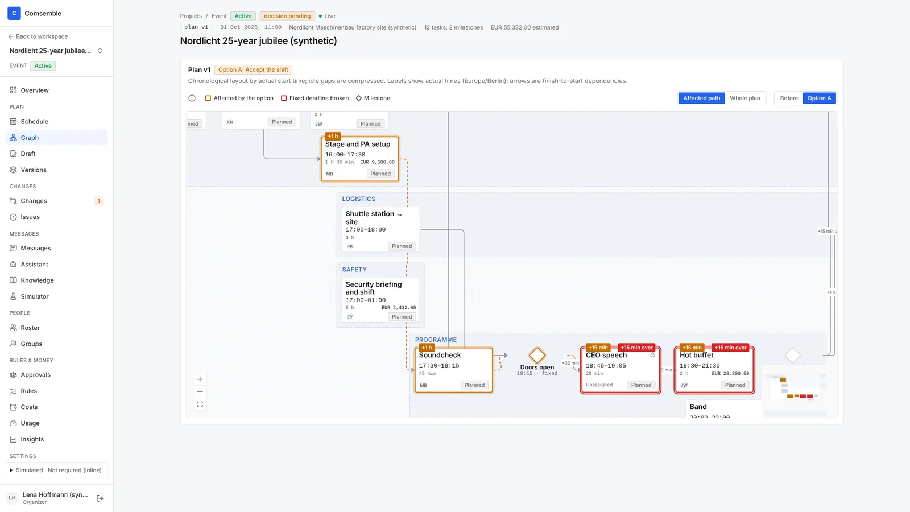Open the Messages menu item
Image resolution: width=910 pixels, height=512 pixels.
click(x=56, y=249)
